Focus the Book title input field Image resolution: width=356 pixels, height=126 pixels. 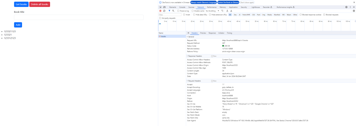pyautogui.click(x=79, y=17)
